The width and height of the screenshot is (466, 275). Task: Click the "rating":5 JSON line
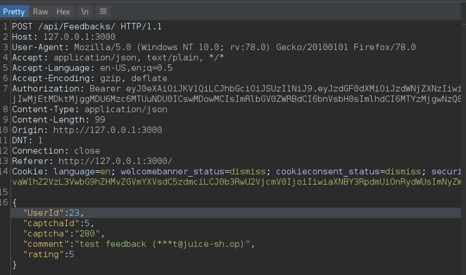pos(48,254)
